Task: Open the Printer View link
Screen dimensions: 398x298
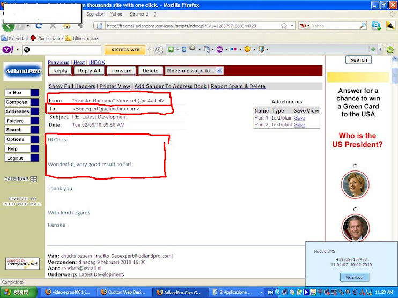Action: 115,86
